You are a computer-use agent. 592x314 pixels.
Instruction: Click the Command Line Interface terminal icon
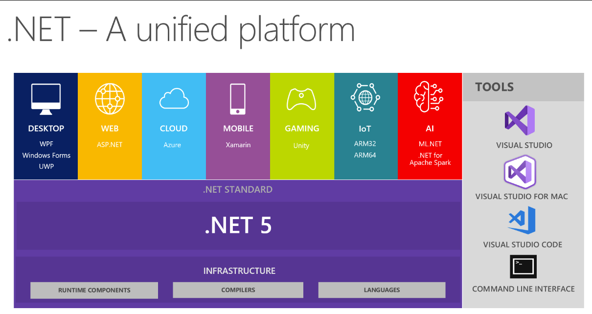coord(523,267)
